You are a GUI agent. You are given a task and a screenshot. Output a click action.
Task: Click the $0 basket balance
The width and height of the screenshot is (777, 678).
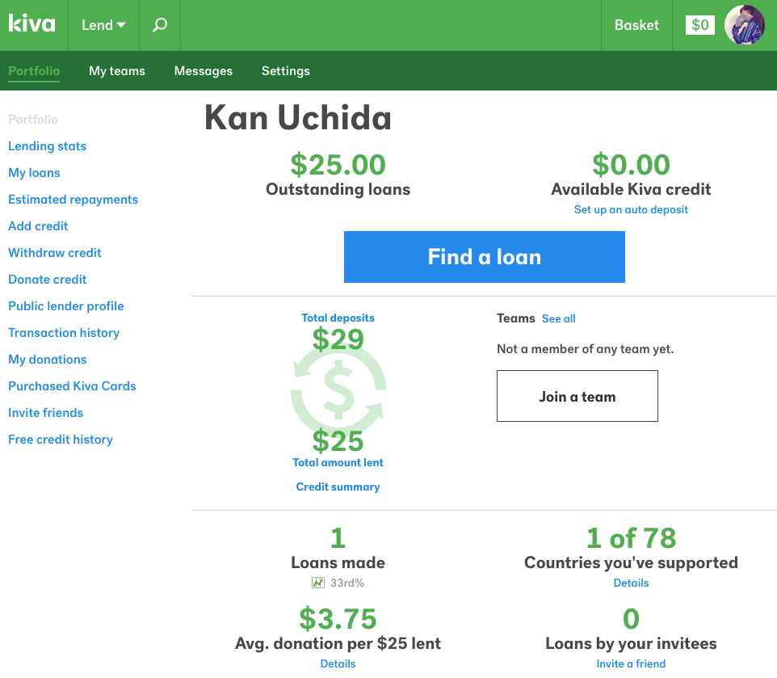coord(699,25)
